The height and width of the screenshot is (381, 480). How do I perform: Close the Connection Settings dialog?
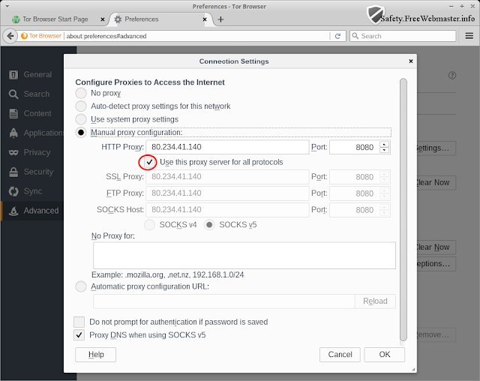pyautogui.click(x=411, y=61)
